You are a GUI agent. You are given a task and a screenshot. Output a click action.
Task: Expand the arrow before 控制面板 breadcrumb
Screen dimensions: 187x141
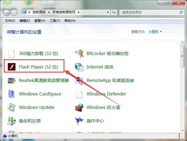[x=29, y=12]
